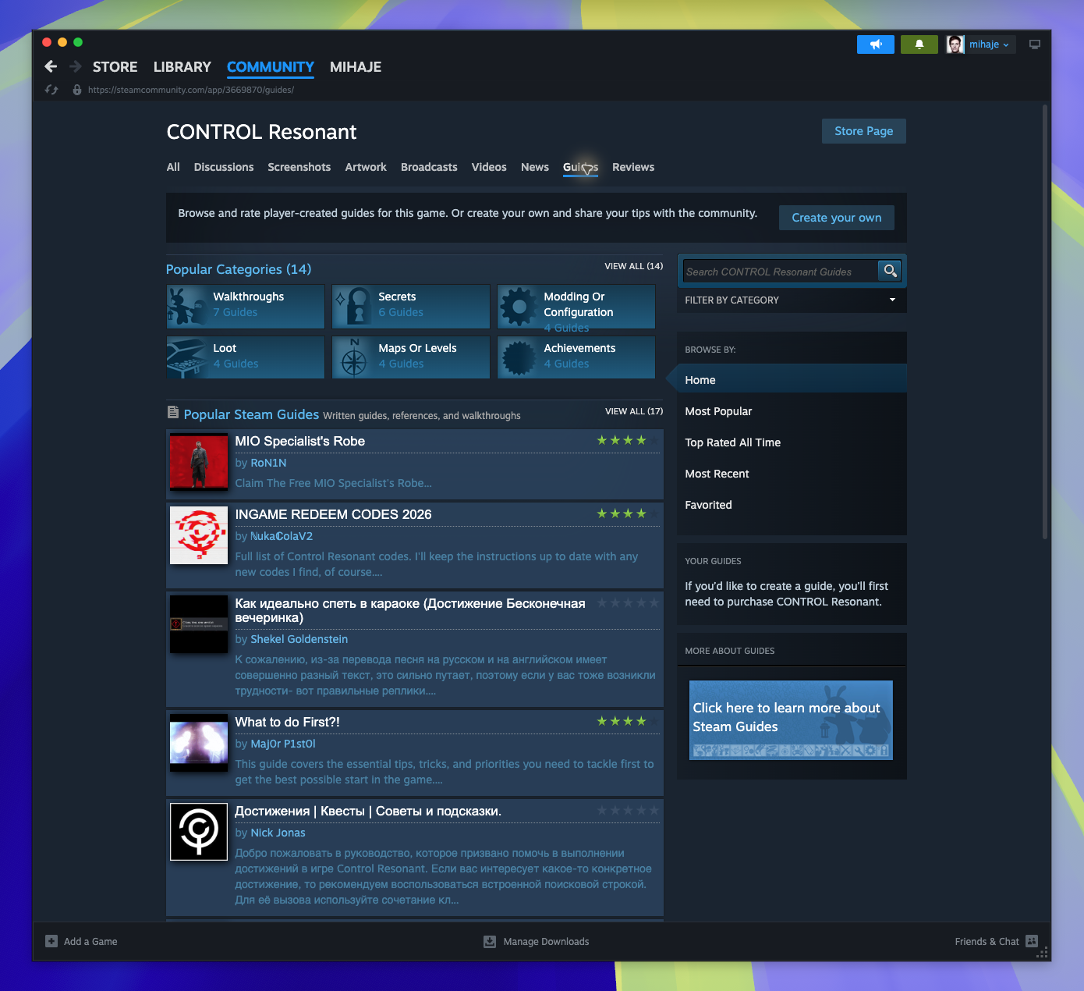Open the Maps Or Levels category tile
Image resolution: width=1084 pixels, height=991 pixels.
click(411, 357)
